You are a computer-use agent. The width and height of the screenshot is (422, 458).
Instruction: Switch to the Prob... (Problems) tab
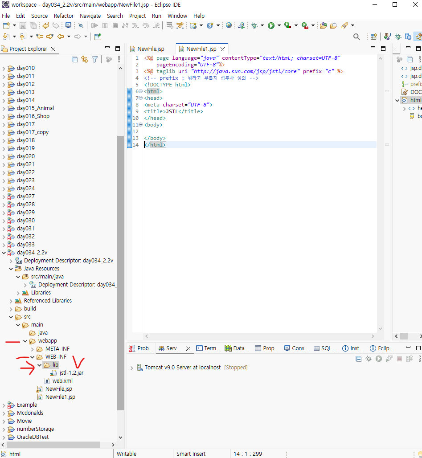[141, 348]
